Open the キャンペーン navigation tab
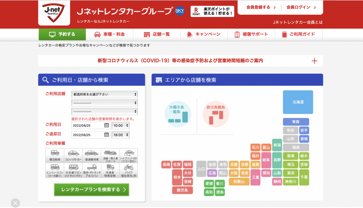Image resolution: width=363 pixels, height=208 pixels. [204, 34]
